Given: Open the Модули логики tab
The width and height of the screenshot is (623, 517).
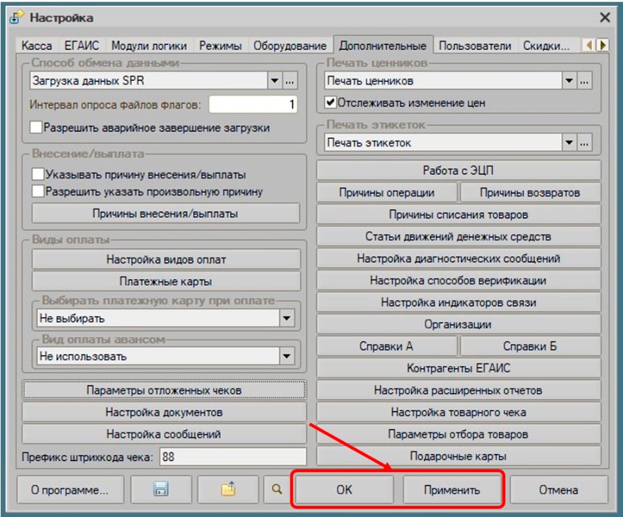Looking at the screenshot, I should click(x=149, y=46).
